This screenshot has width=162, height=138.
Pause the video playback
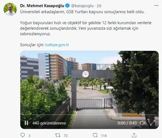click(x=26, y=123)
